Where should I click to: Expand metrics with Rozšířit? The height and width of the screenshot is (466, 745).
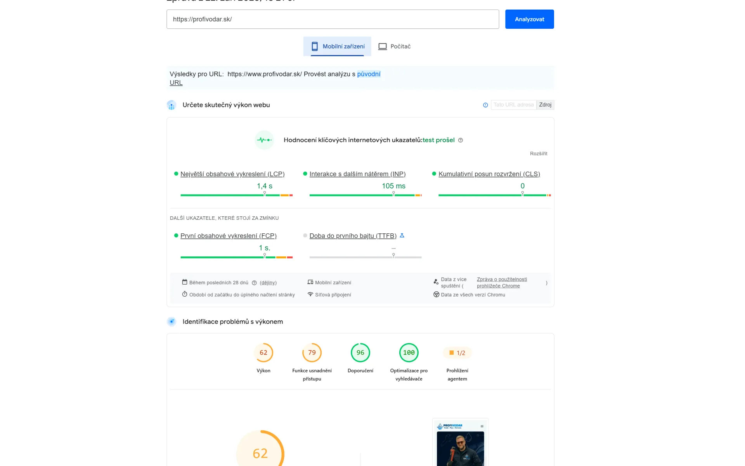(539, 154)
